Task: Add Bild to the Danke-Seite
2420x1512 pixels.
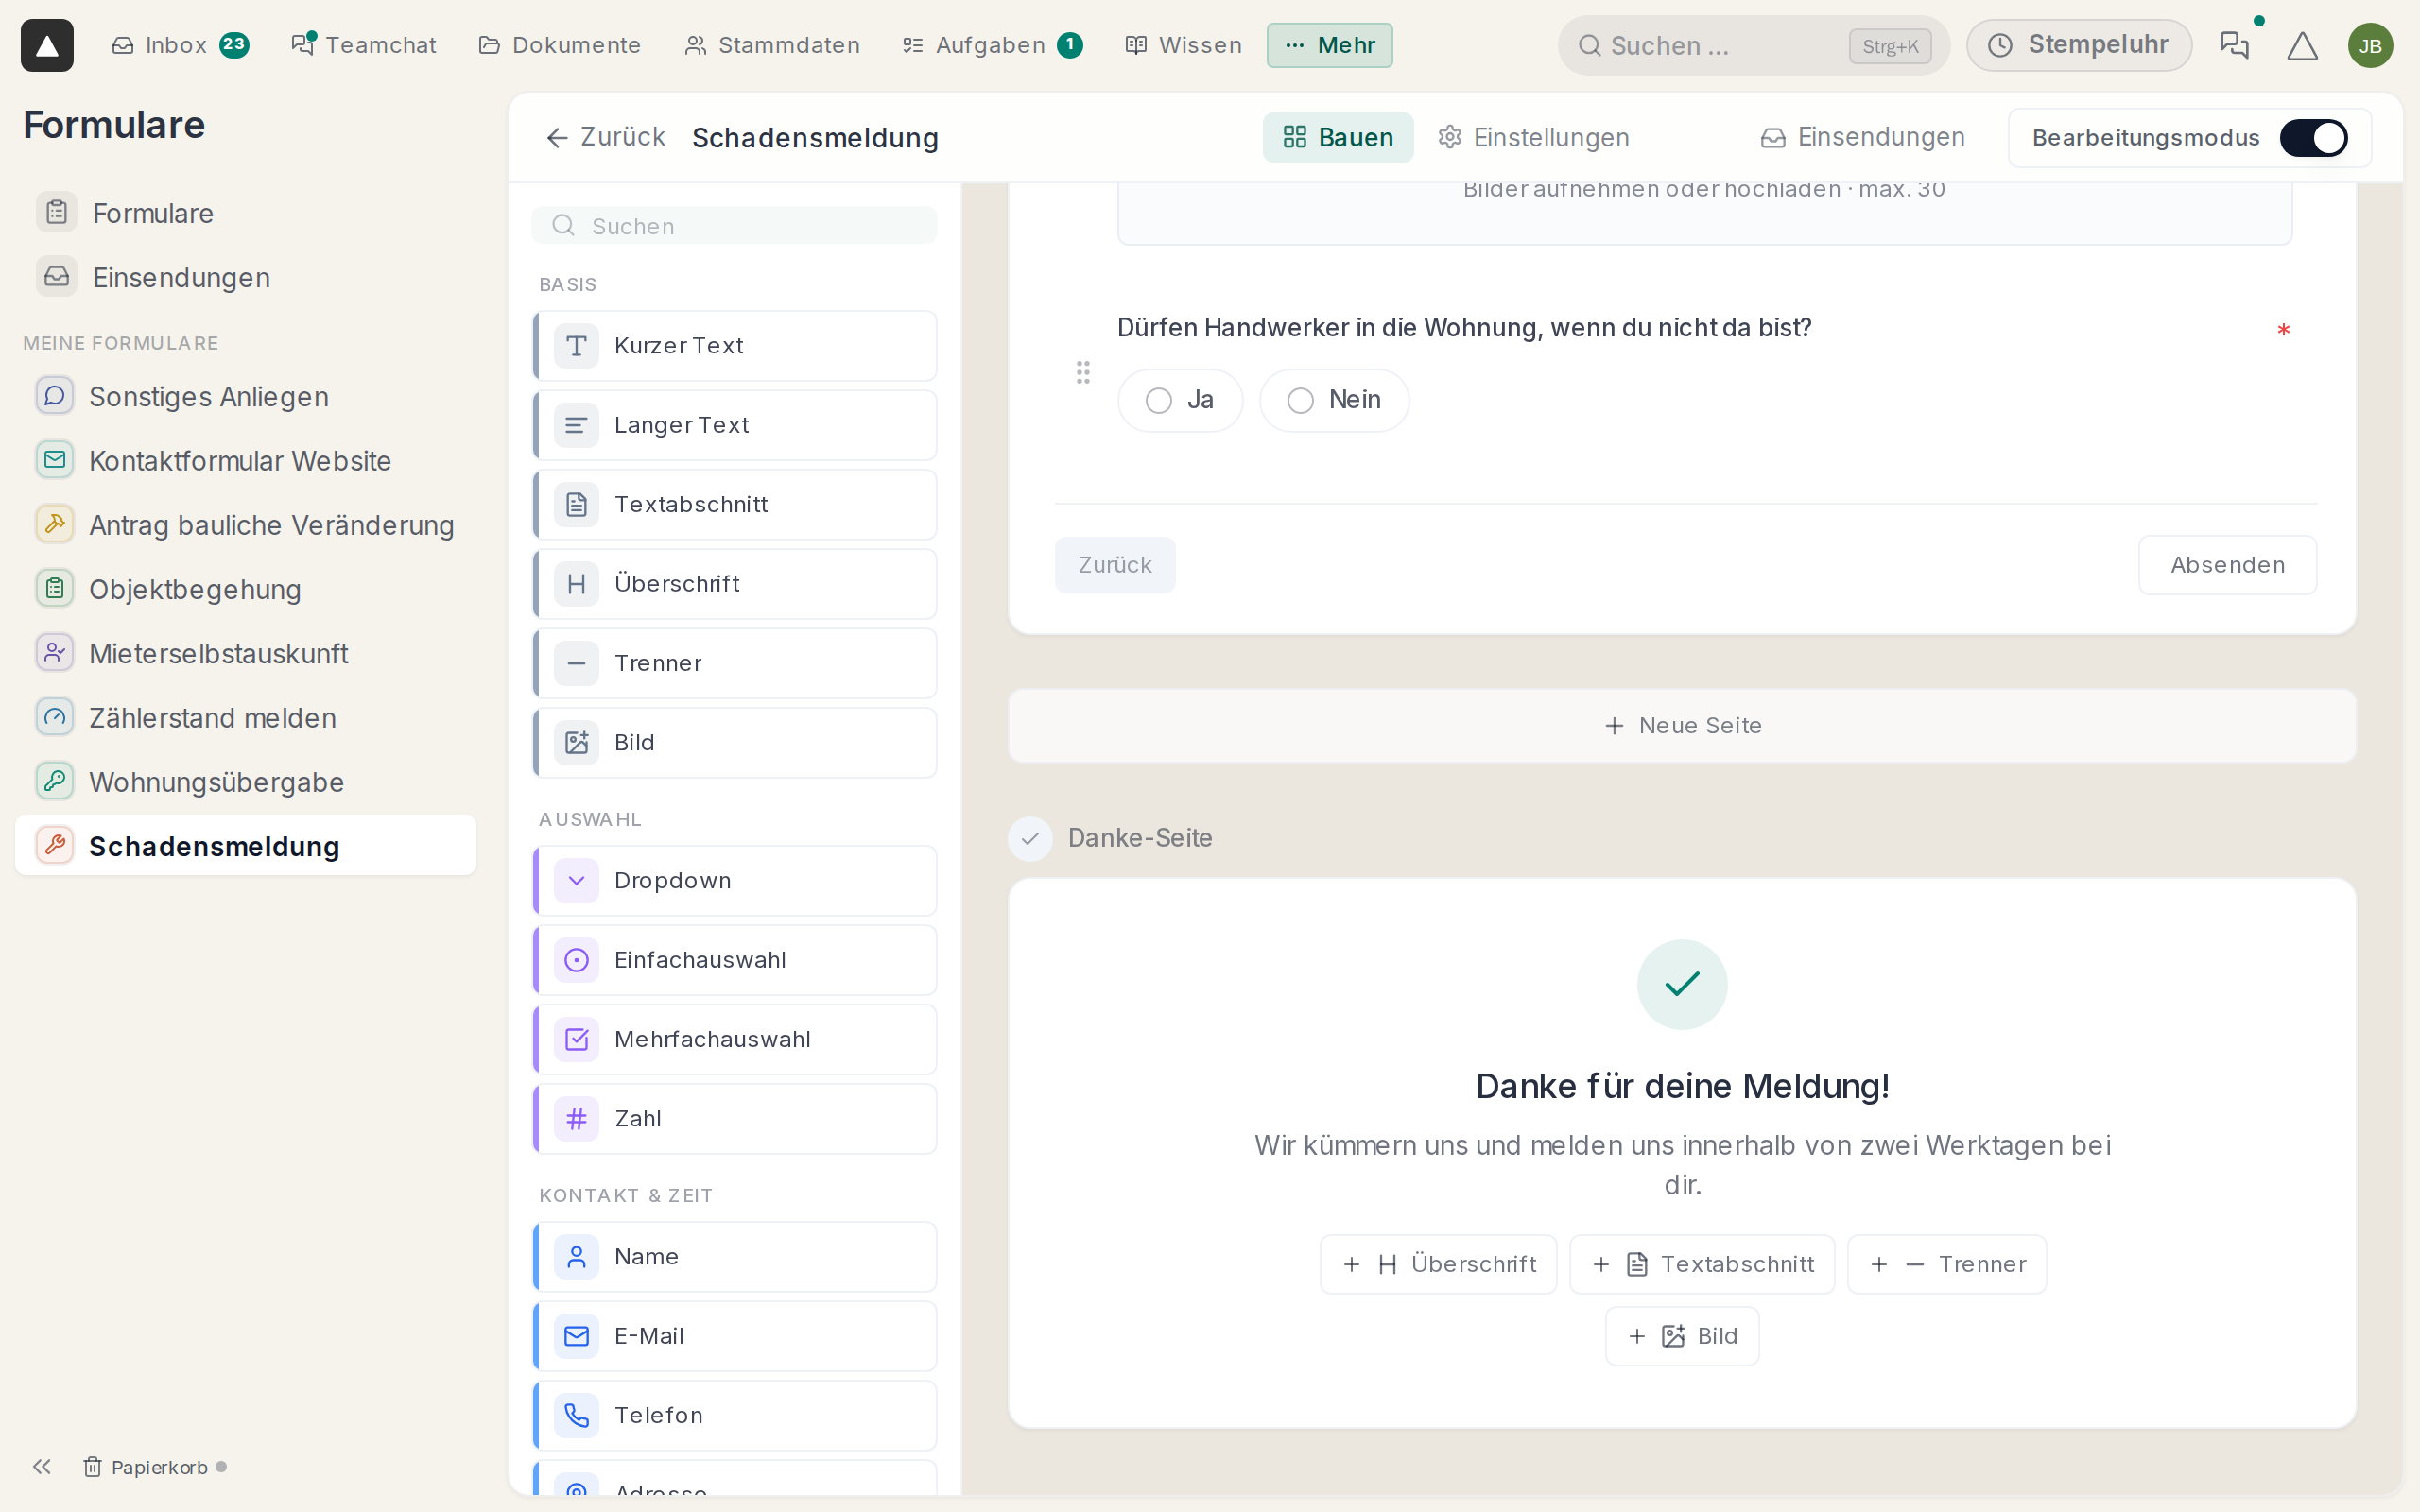Action: click(x=1682, y=1336)
